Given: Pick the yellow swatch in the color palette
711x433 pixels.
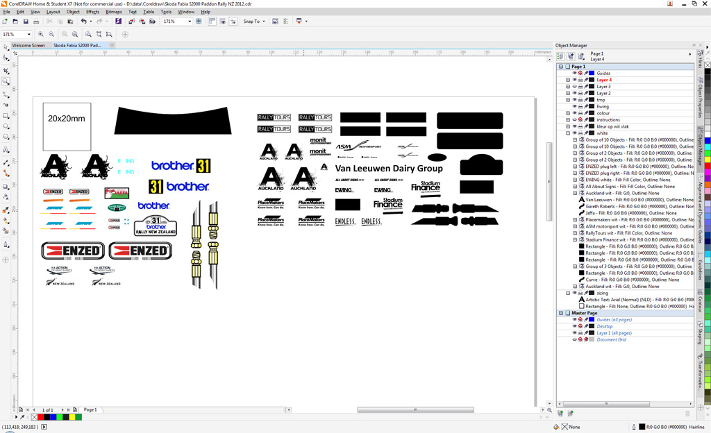Looking at the screenshot, I should (708, 160).
